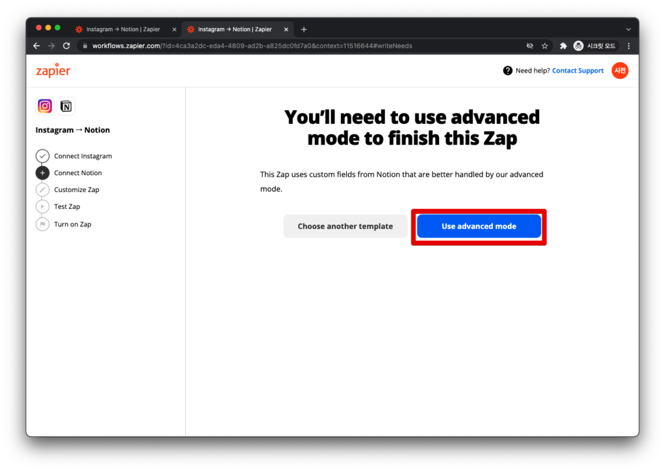The height and width of the screenshot is (471, 665).
Task: Click the Use advanced mode button
Action: [x=479, y=226]
